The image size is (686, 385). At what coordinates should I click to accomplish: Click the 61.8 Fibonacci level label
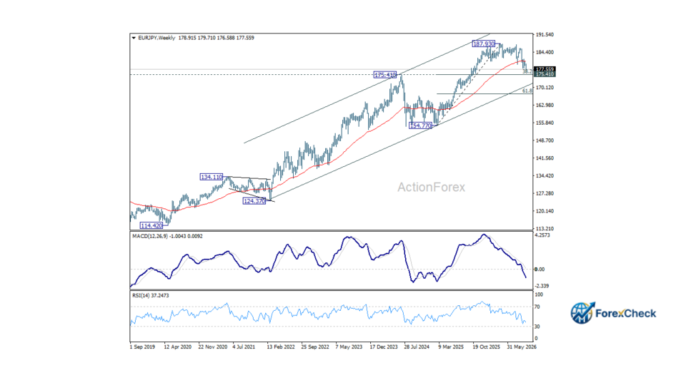tap(527, 91)
